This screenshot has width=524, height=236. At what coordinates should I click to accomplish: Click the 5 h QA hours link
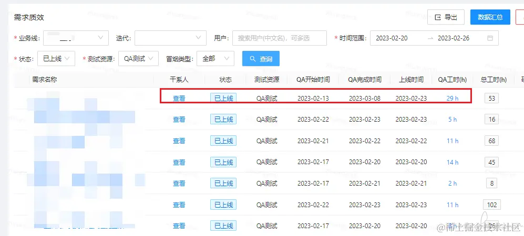[x=453, y=120]
